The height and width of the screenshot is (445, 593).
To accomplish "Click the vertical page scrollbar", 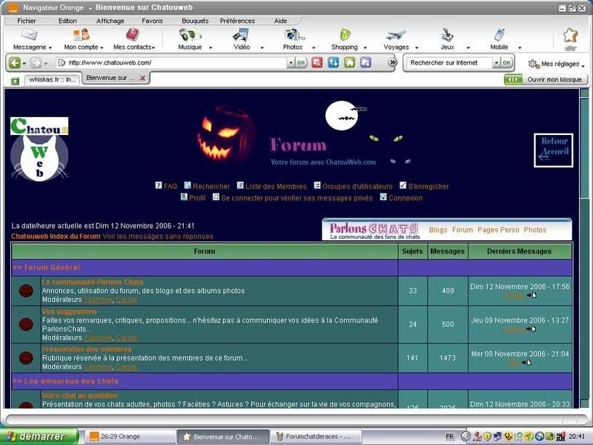I will point(585,248).
